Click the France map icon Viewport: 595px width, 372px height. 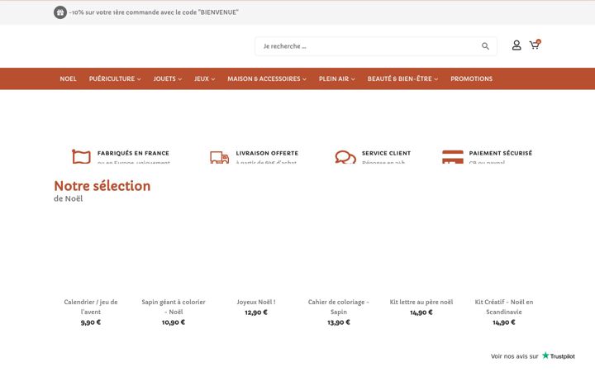pos(81,156)
